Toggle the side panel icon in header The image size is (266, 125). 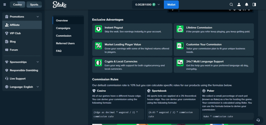click(x=254, y=4)
